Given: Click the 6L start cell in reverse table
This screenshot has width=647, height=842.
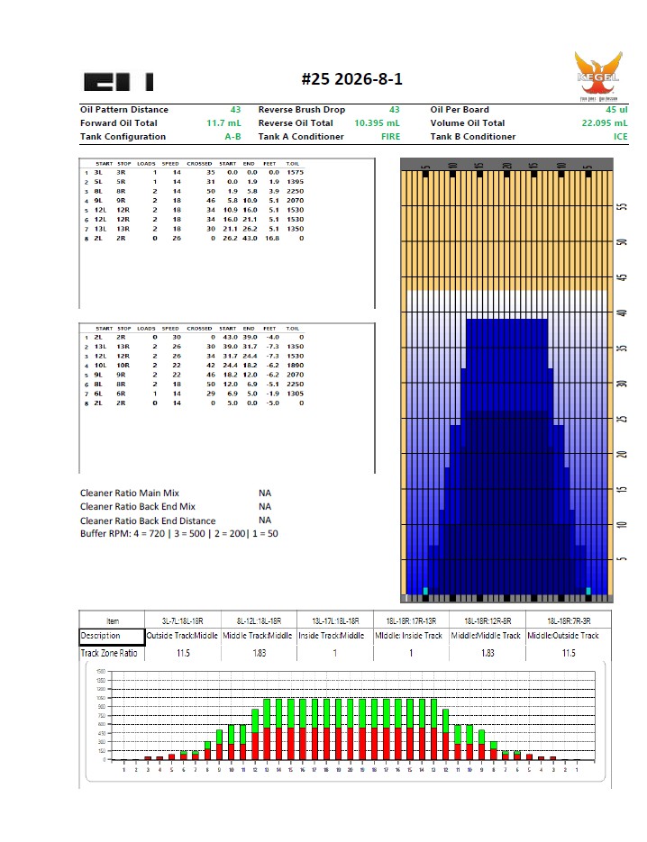Looking at the screenshot, I should [98, 394].
